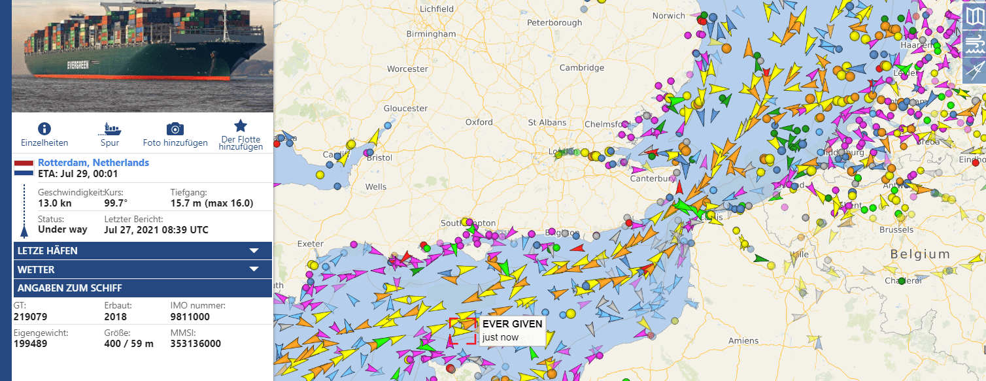Click the Netherlands flag icon
Screen dimensions: 986x381
click(x=24, y=168)
